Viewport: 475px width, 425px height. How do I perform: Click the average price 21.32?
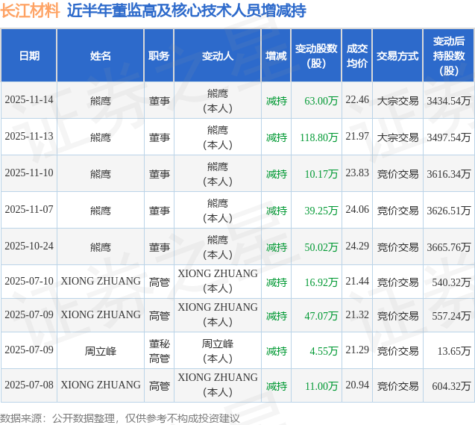click(x=357, y=315)
